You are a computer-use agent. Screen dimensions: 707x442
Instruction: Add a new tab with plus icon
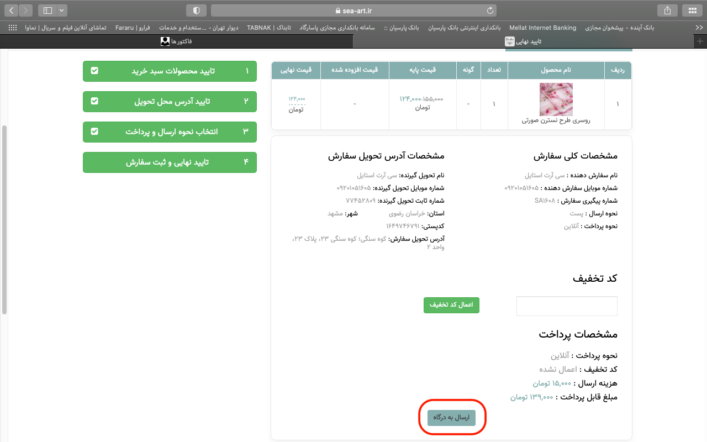(700, 41)
